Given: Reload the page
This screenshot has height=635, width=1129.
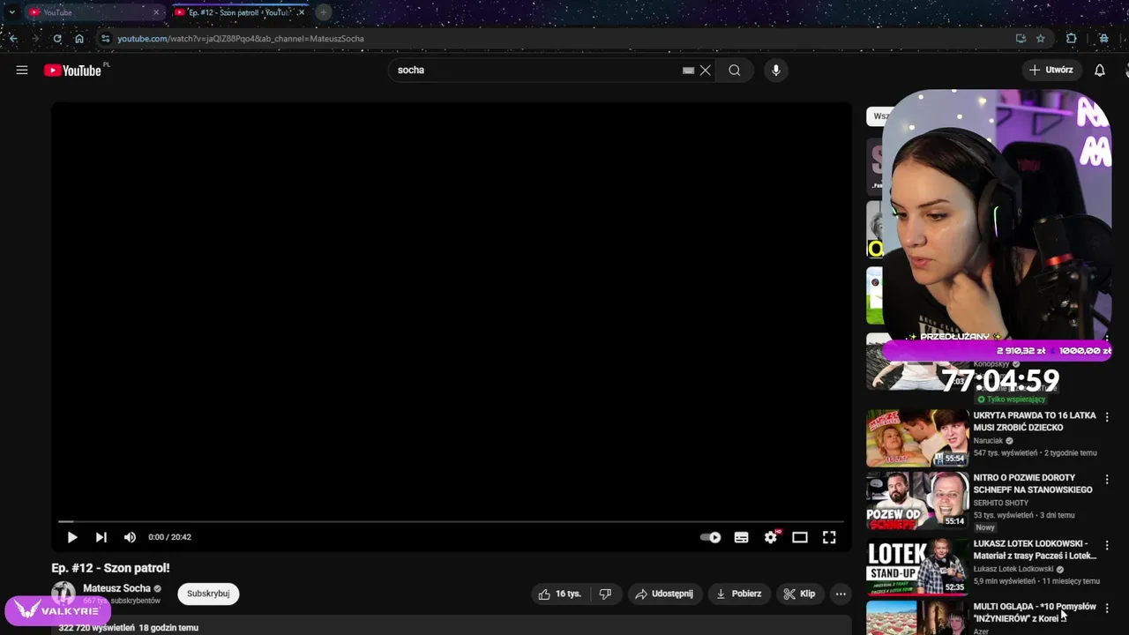Looking at the screenshot, I should tap(57, 39).
